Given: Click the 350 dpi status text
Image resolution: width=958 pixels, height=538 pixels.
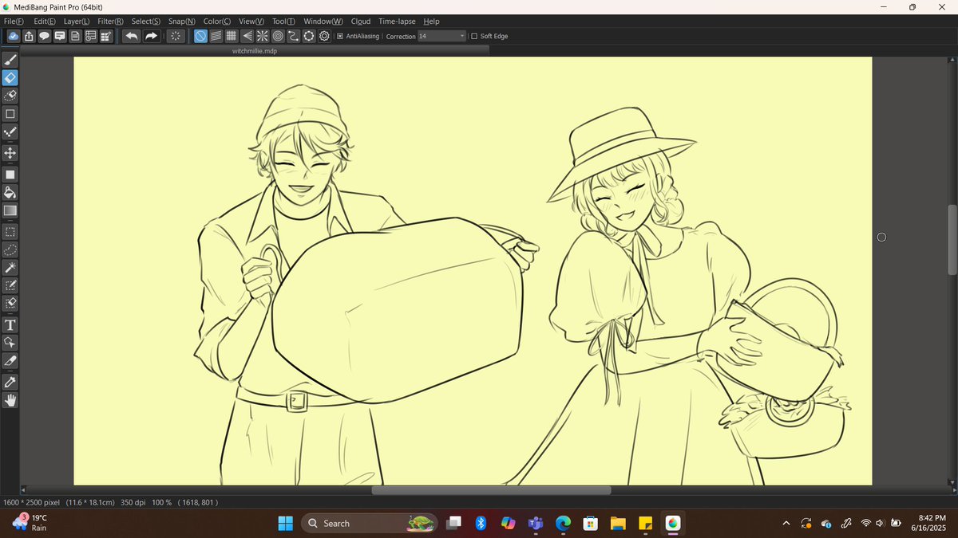Looking at the screenshot, I should point(133,502).
